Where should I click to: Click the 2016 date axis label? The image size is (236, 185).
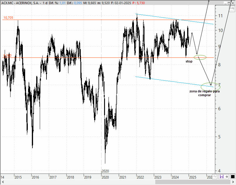tap(35, 177)
